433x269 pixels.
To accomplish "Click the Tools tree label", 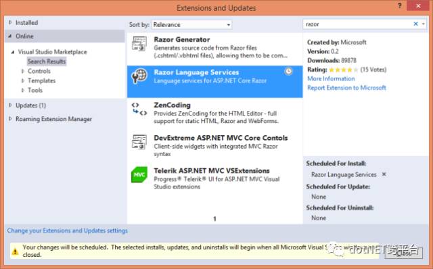I will point(35,90).
